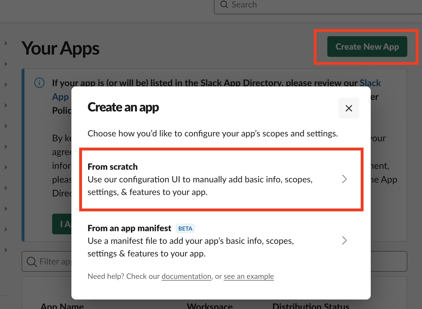Click the Your Apps heading
This screenshot has width=422, height=309.
(x=60, y=48)
